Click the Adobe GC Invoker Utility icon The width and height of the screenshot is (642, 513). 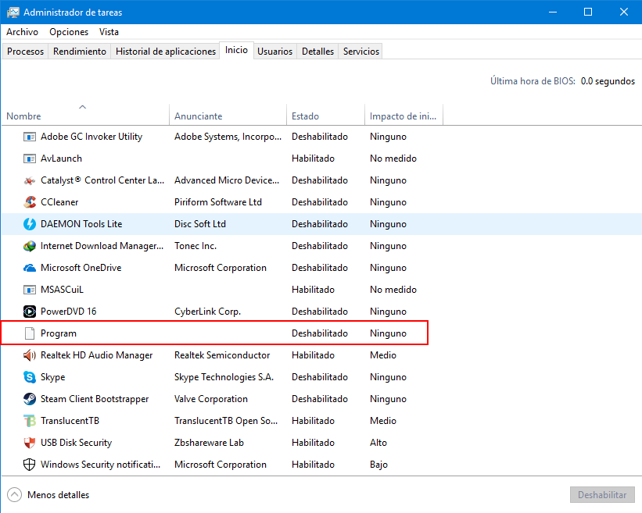coord(30,137)
